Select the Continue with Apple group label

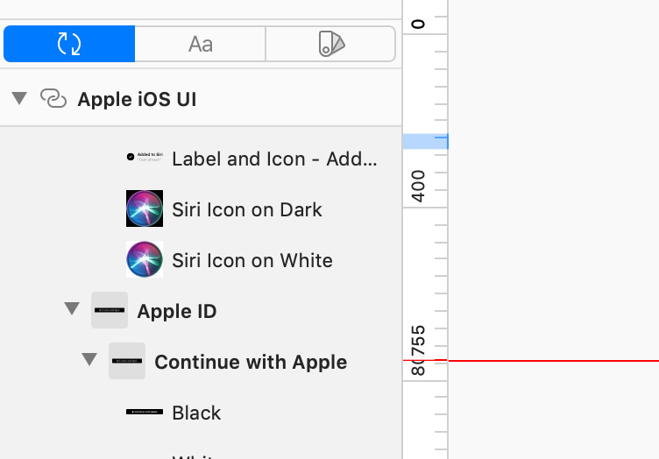pyautogui.click(x=251, y=362)
